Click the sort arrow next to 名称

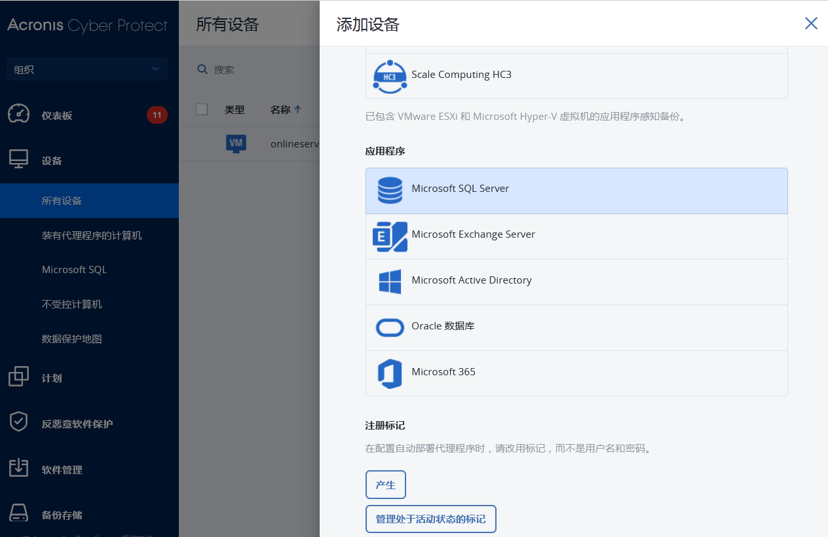tap(298, 110)
